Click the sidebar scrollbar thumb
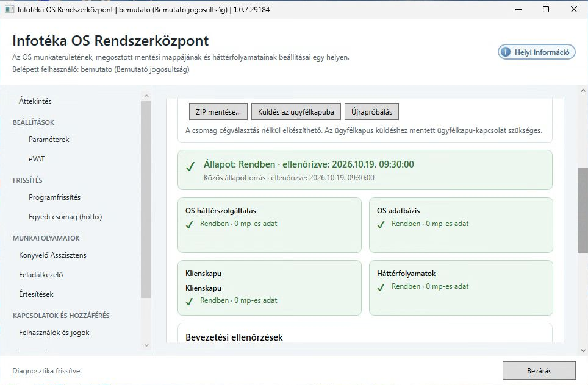This screenshot has height=385, width=588. click(146, 199)
